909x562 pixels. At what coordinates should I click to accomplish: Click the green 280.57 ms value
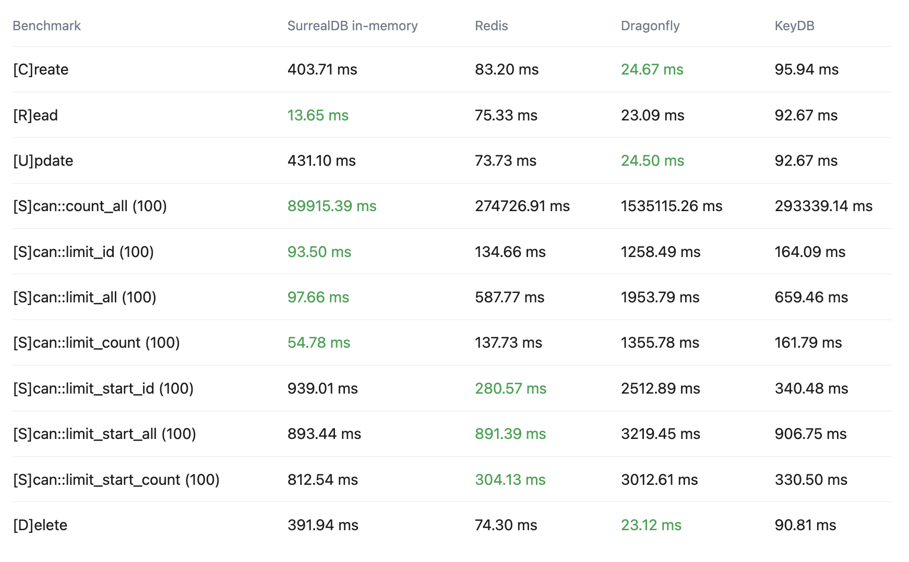[x=511, y=388]
